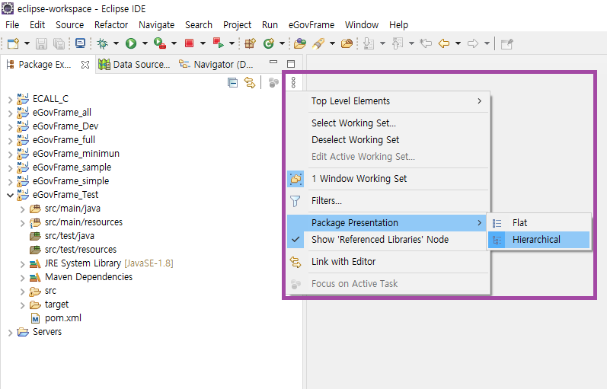The height and width of the screenshot is (389, 607).
Task: Click the Coverage run icon
Action: click(159, 43)
